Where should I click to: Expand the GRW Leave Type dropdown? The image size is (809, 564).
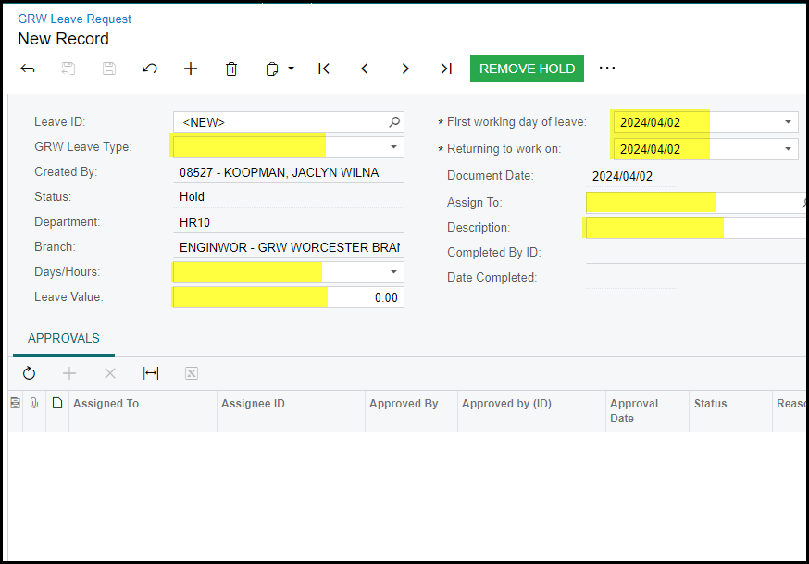point(393,146)
